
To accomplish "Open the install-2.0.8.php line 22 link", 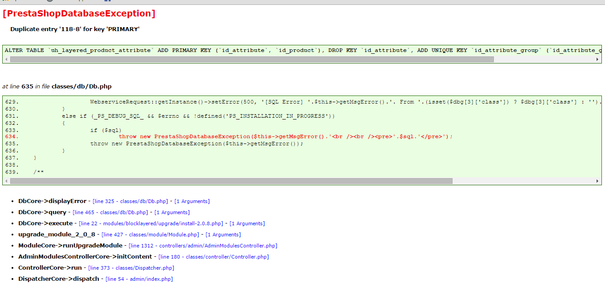I will pyautogui.click(x=151, y=223).
